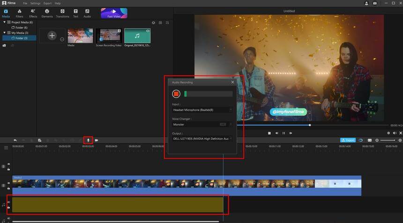The width and height of the screenshot is (403, 223).
Task: Open the Output device dropdown
Action: click(x=202, y=139)
